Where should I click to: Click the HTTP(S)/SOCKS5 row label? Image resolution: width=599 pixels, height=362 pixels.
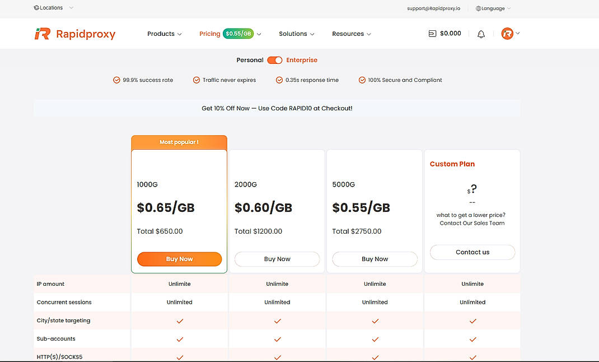coord(59,357)
